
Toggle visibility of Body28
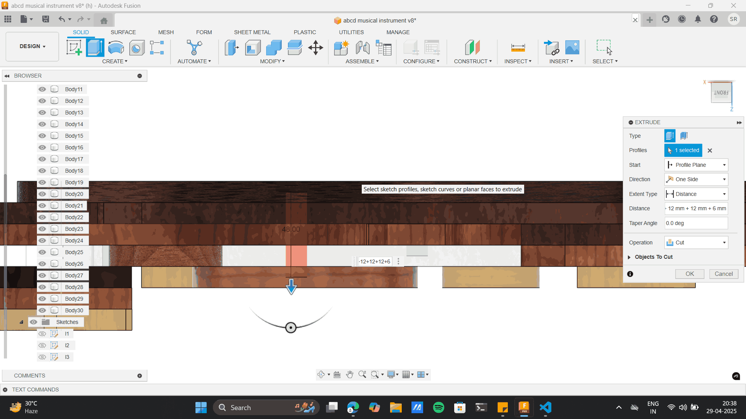point(42,287)
